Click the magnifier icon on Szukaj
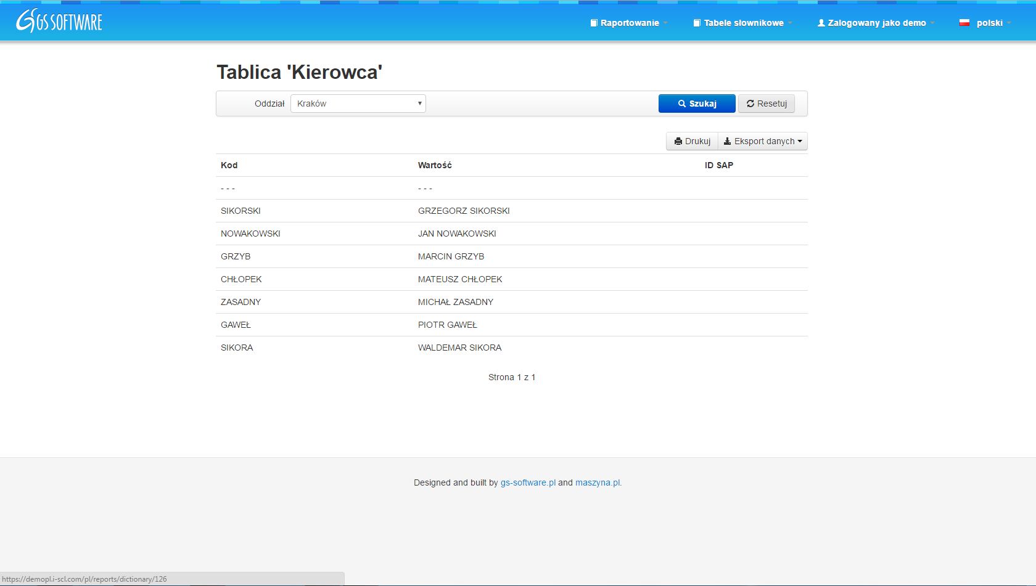This screenshot has width=1036, height=586. [x=682, y=104]
